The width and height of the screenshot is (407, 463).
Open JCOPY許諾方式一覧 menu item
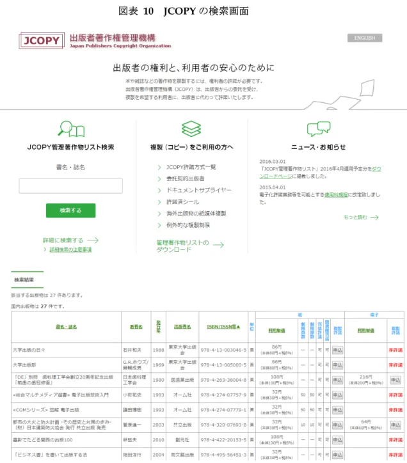pos(191,167)
